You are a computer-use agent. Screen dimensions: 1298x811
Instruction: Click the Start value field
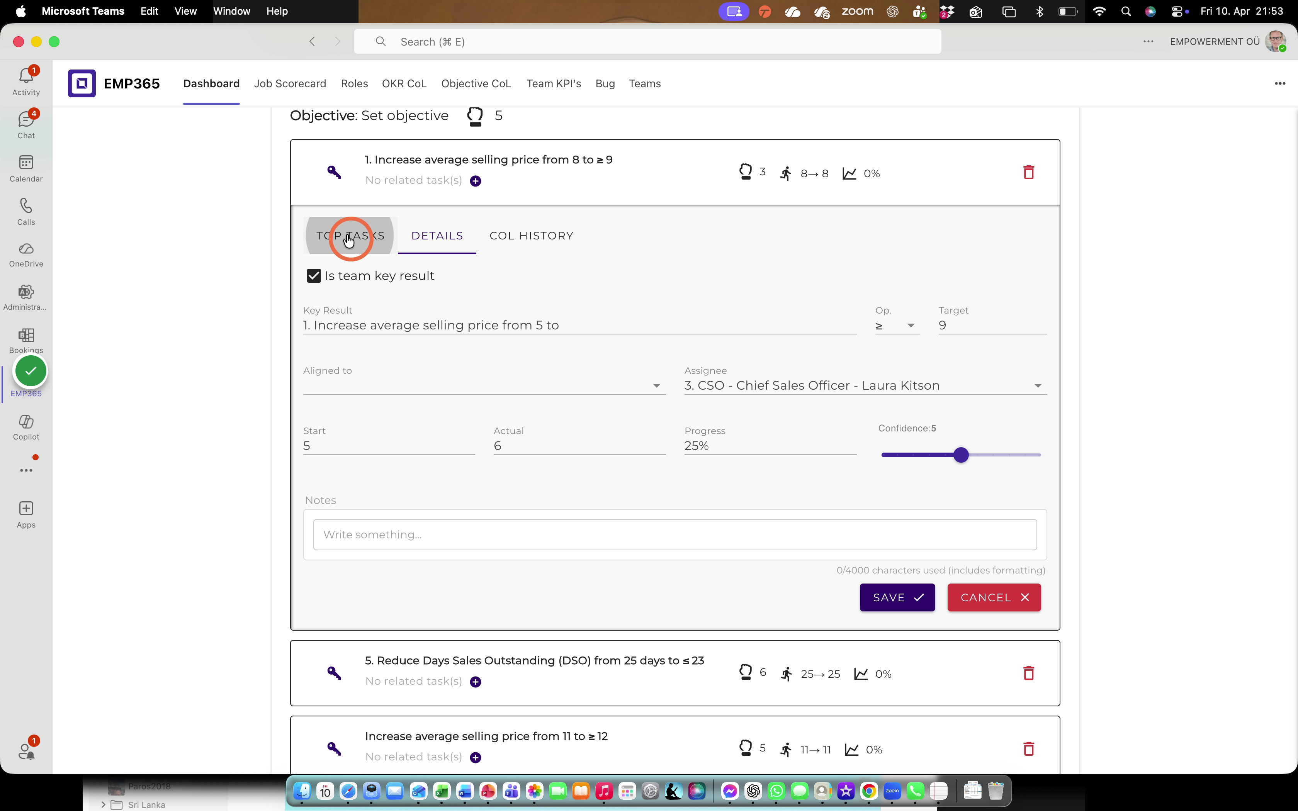389,446
